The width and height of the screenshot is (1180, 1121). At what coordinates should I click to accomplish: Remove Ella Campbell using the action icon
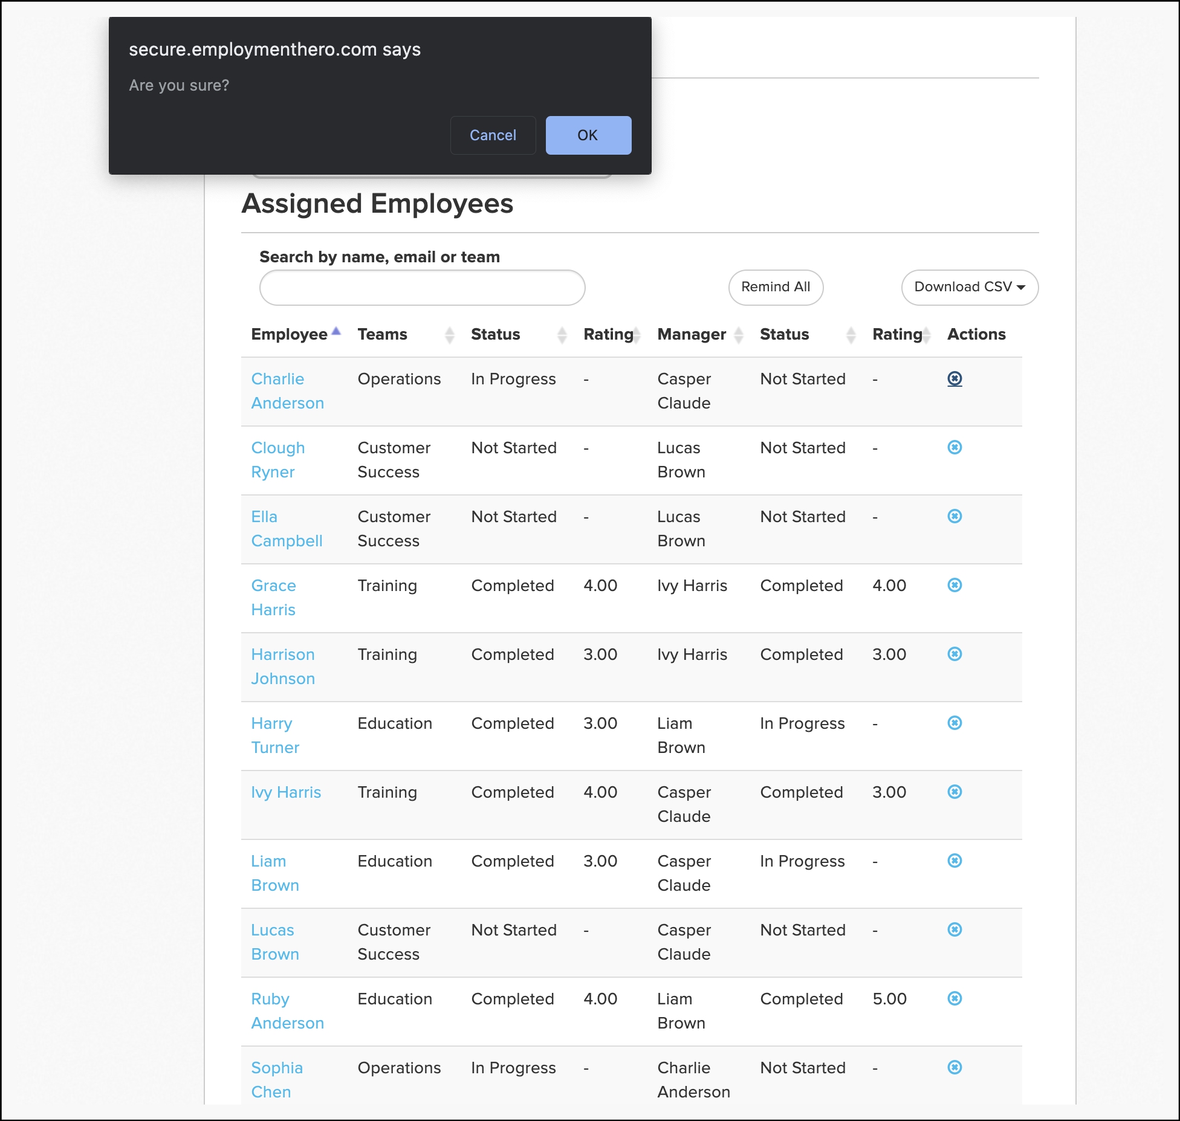point(955,516)
